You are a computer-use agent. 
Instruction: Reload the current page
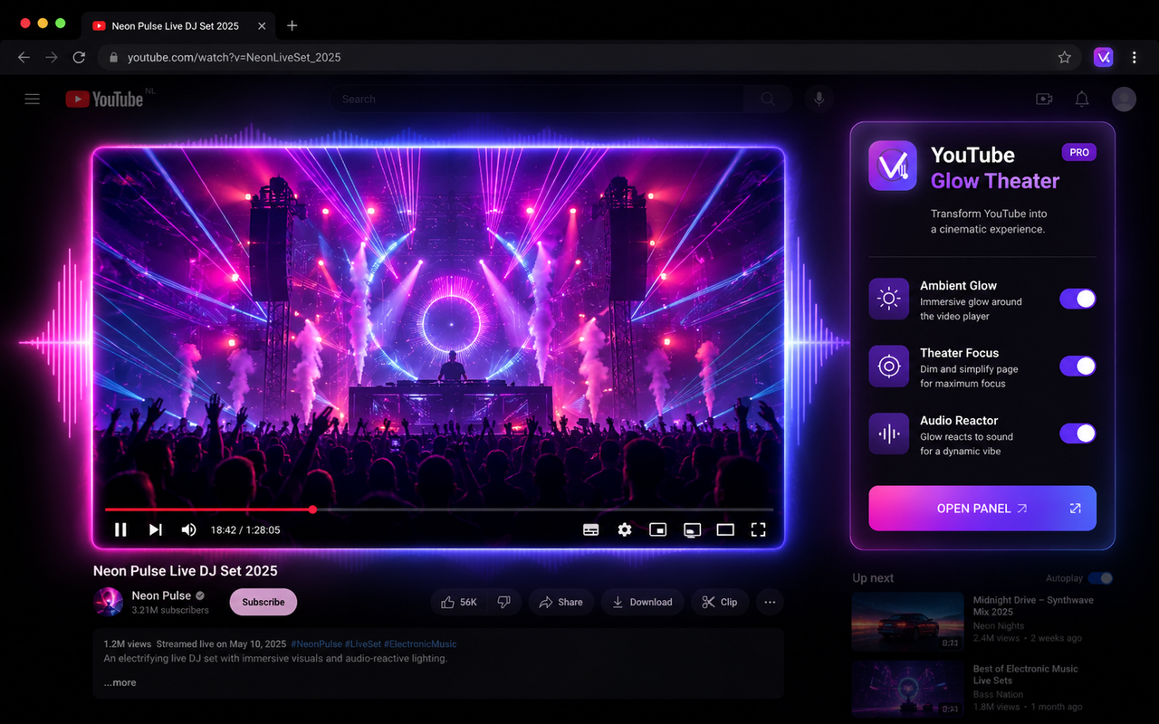(79, 57)
